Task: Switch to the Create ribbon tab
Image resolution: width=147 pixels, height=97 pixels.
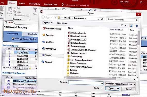Action: [x=22, y=3]
